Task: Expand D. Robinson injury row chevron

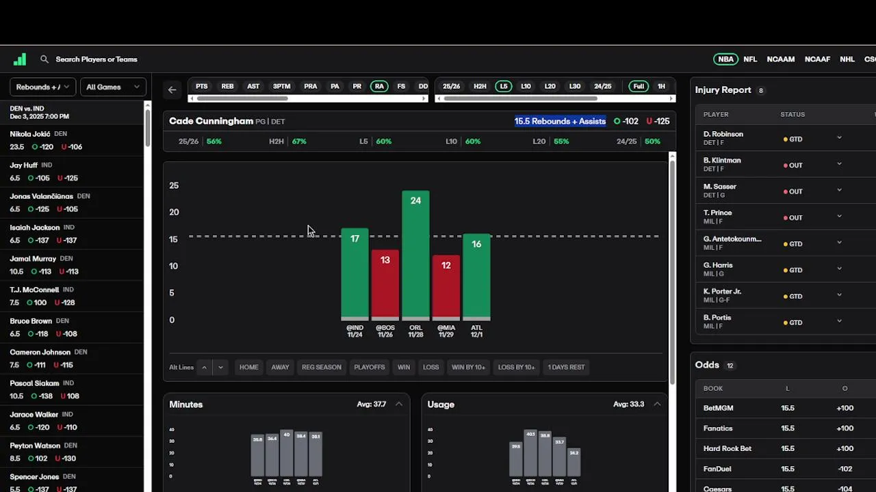Action: [x=839, y=138]
